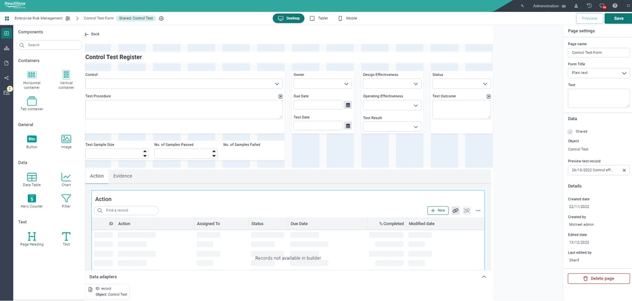Click the Test Procedure text area

click(184, 109)
